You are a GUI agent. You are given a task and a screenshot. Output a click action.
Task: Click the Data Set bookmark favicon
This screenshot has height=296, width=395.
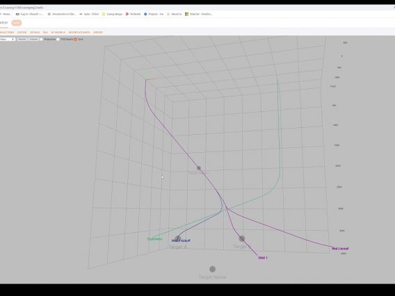tap(186, 14)
